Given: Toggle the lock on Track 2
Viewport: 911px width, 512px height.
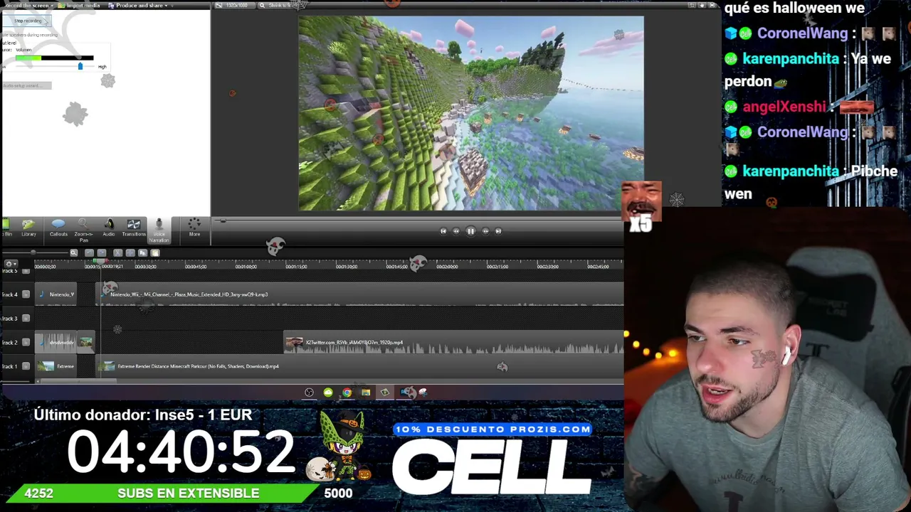Looking at the screenshot, I should pos(26,343).
